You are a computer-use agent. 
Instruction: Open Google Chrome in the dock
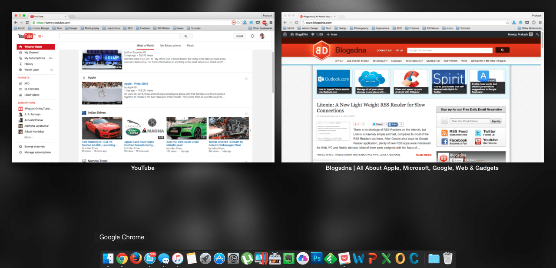click(x=122, y=258)
